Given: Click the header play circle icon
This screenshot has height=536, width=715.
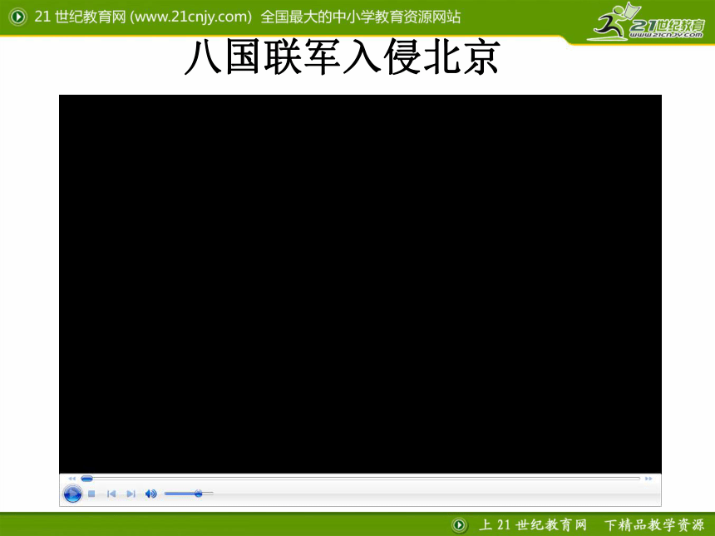Looking at the screenshot, I should [x=17, y=17].
